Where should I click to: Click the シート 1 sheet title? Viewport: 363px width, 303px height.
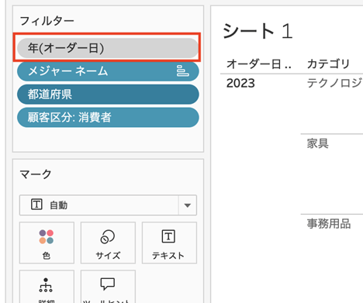(x=258, y=31)
